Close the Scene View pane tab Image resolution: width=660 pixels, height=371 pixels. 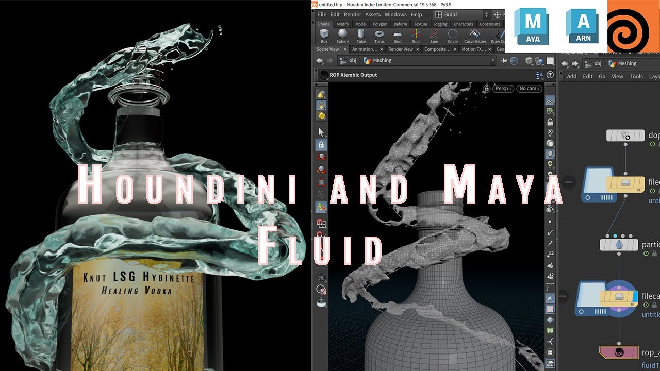click(x=345, y=49)
